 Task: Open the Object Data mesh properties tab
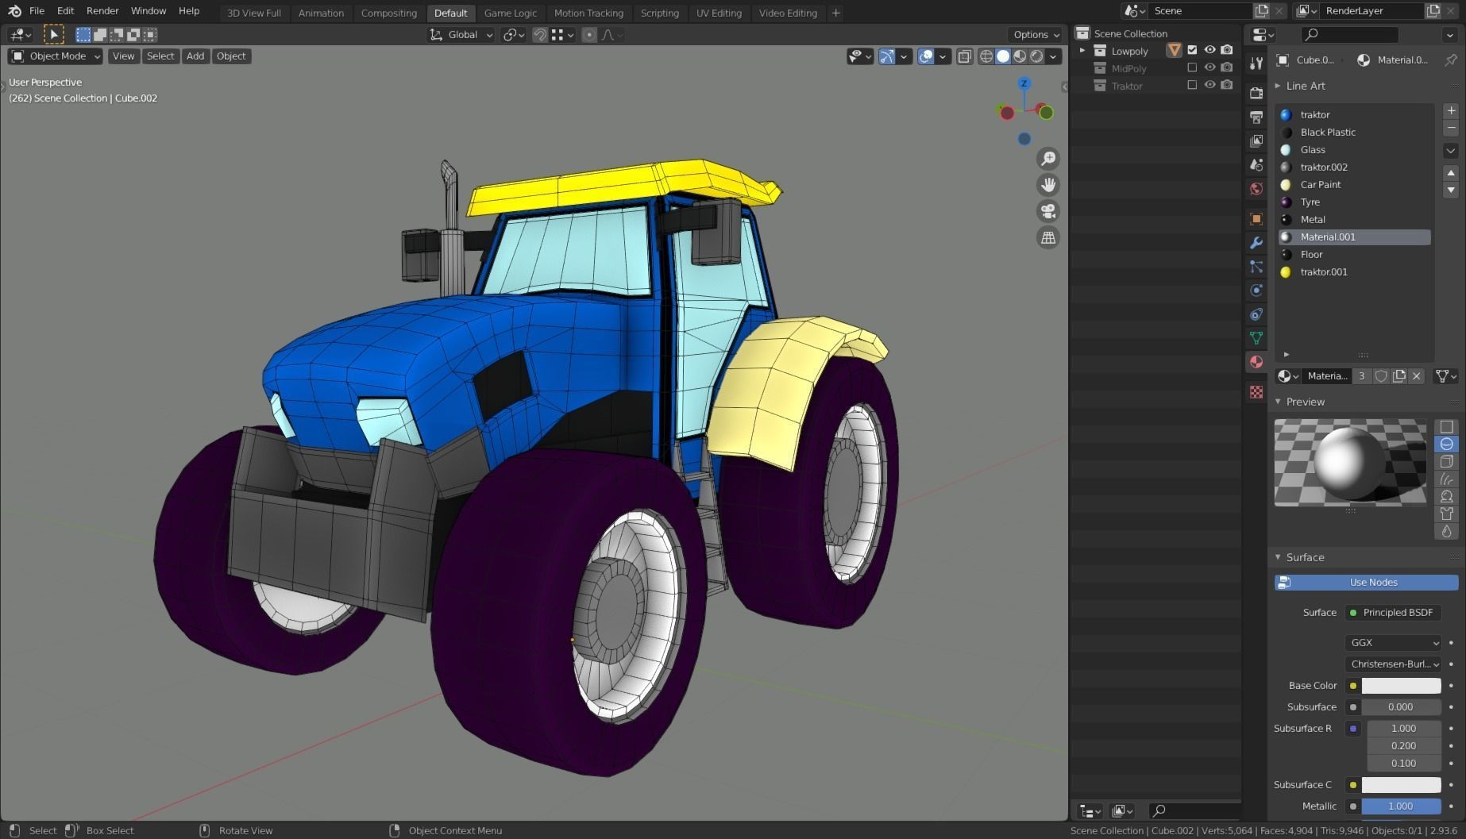coord(1256,338)
